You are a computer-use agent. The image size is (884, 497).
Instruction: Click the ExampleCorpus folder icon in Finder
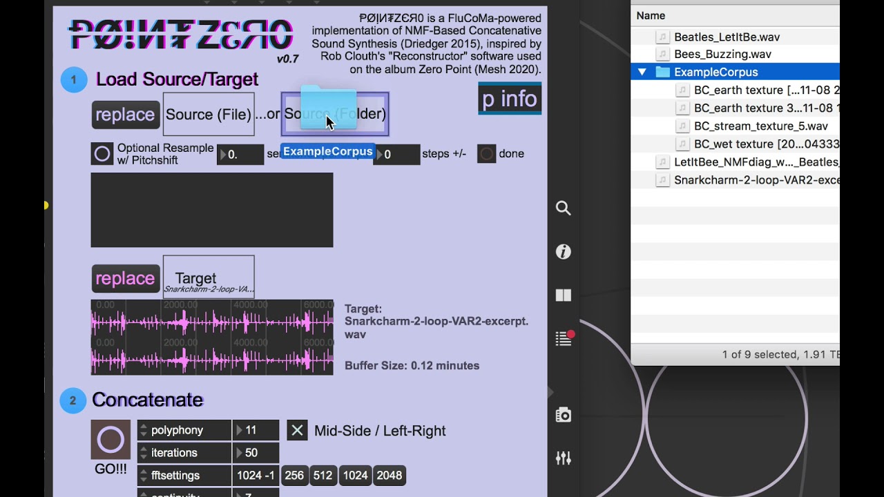click(x=663, y=72)
